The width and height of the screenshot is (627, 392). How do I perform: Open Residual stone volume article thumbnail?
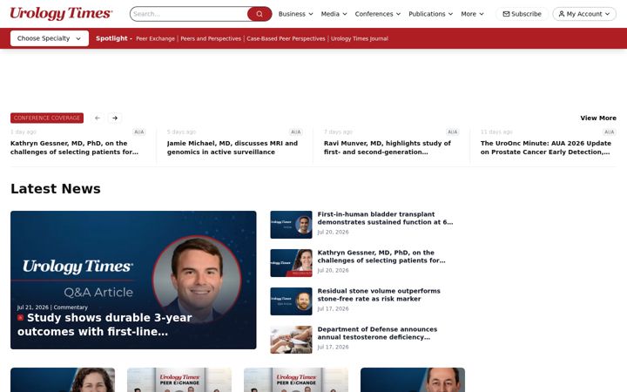(291, 301)
